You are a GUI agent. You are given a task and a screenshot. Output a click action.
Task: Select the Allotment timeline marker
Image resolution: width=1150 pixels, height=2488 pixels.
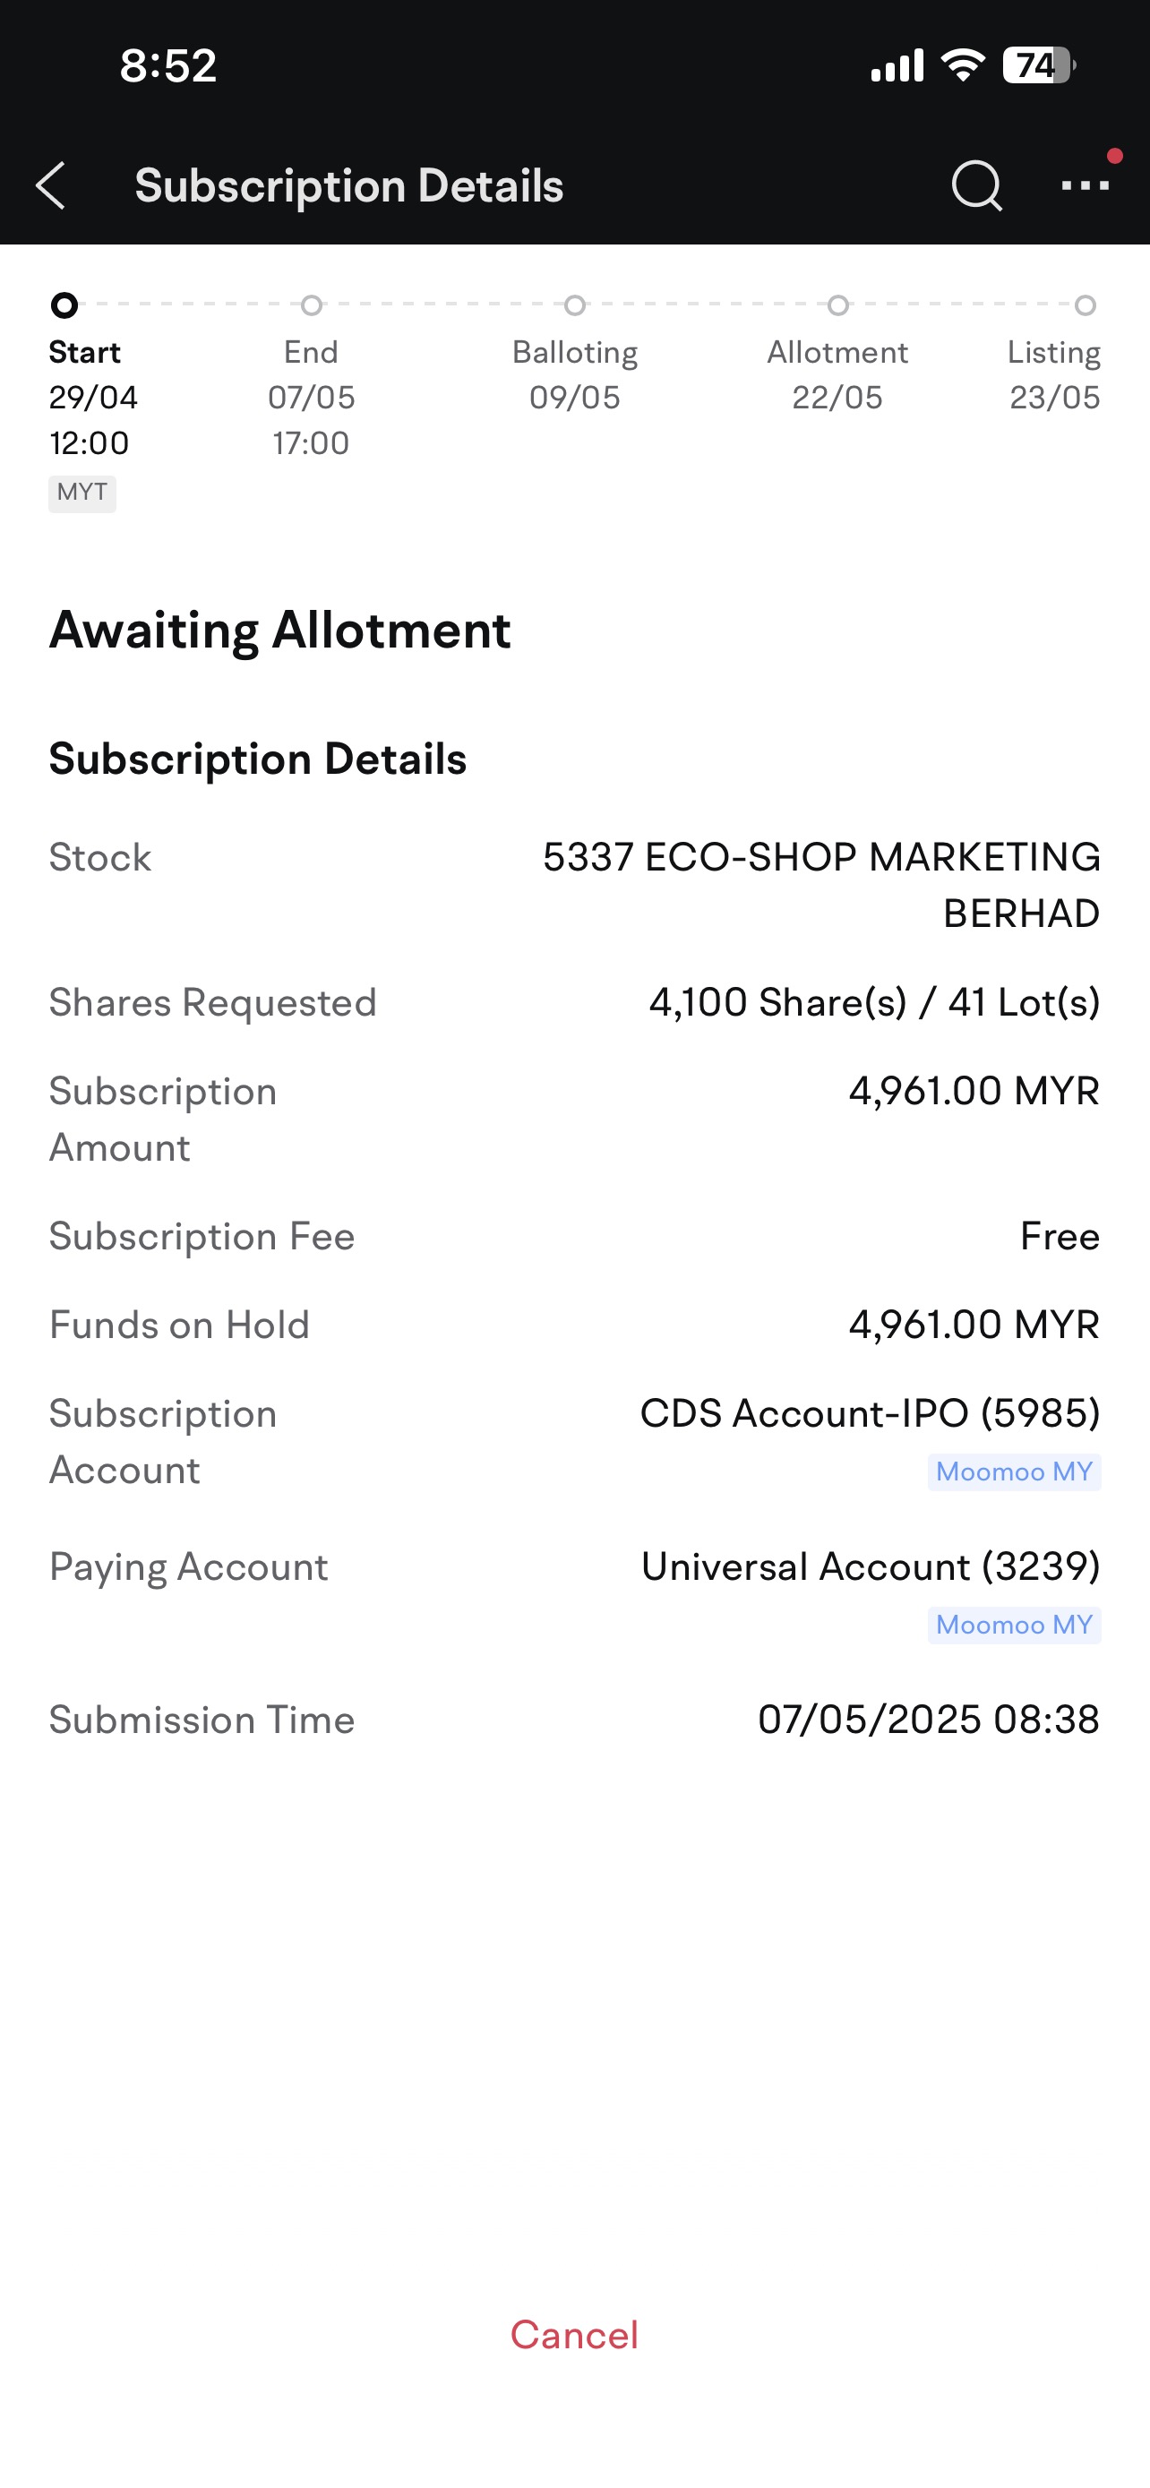point(838,305)
